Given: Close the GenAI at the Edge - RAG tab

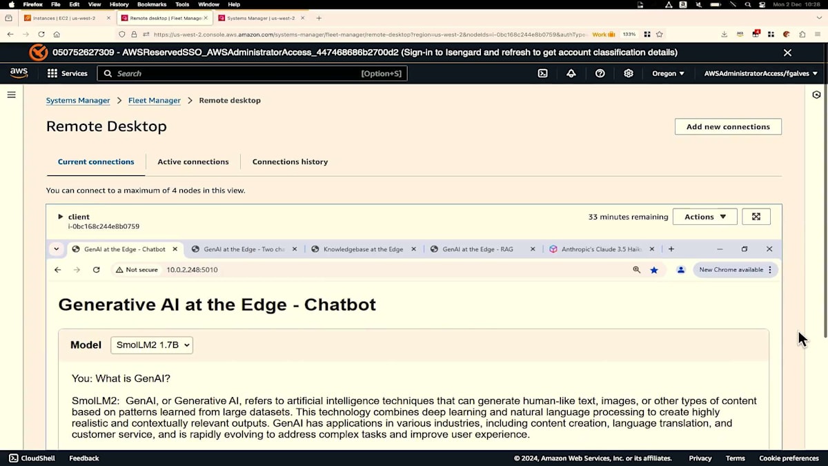Looking at the screenshot, I should (533, 249).
